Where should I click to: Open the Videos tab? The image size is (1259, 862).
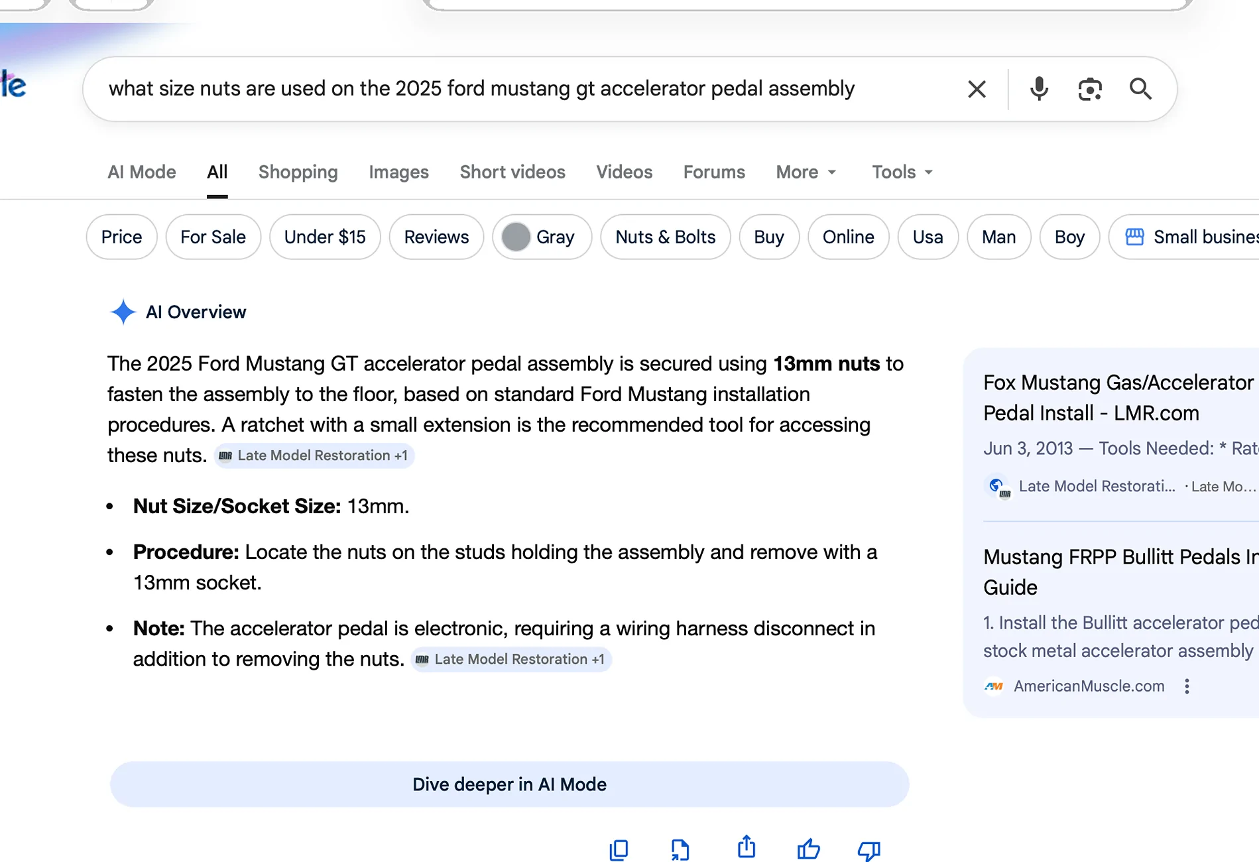point(625,172)
